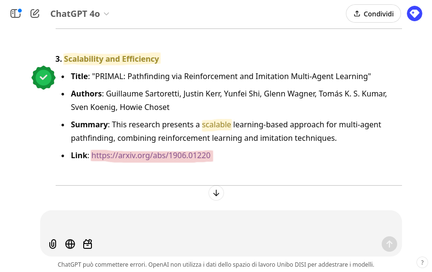432x272 pixels.
Task: Click the highlighted Scalability and Efficiency heading
Action: tap(112, 59)
